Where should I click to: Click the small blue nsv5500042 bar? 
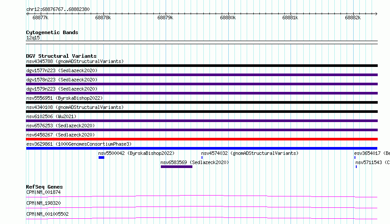[101, 157]
